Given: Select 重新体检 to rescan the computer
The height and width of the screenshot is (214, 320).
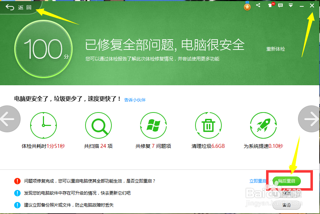Looking at the screenshot, I should (276, 50).
